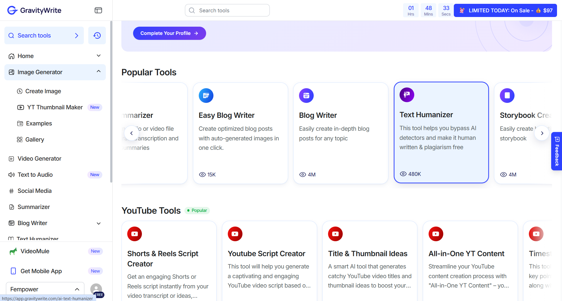Click the Complete Your Profile button

tap(169, 33)
